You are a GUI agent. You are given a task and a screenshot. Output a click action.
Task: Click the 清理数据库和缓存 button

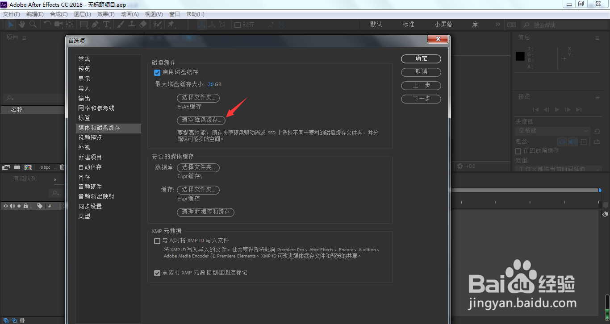click(x=206, y=212)
